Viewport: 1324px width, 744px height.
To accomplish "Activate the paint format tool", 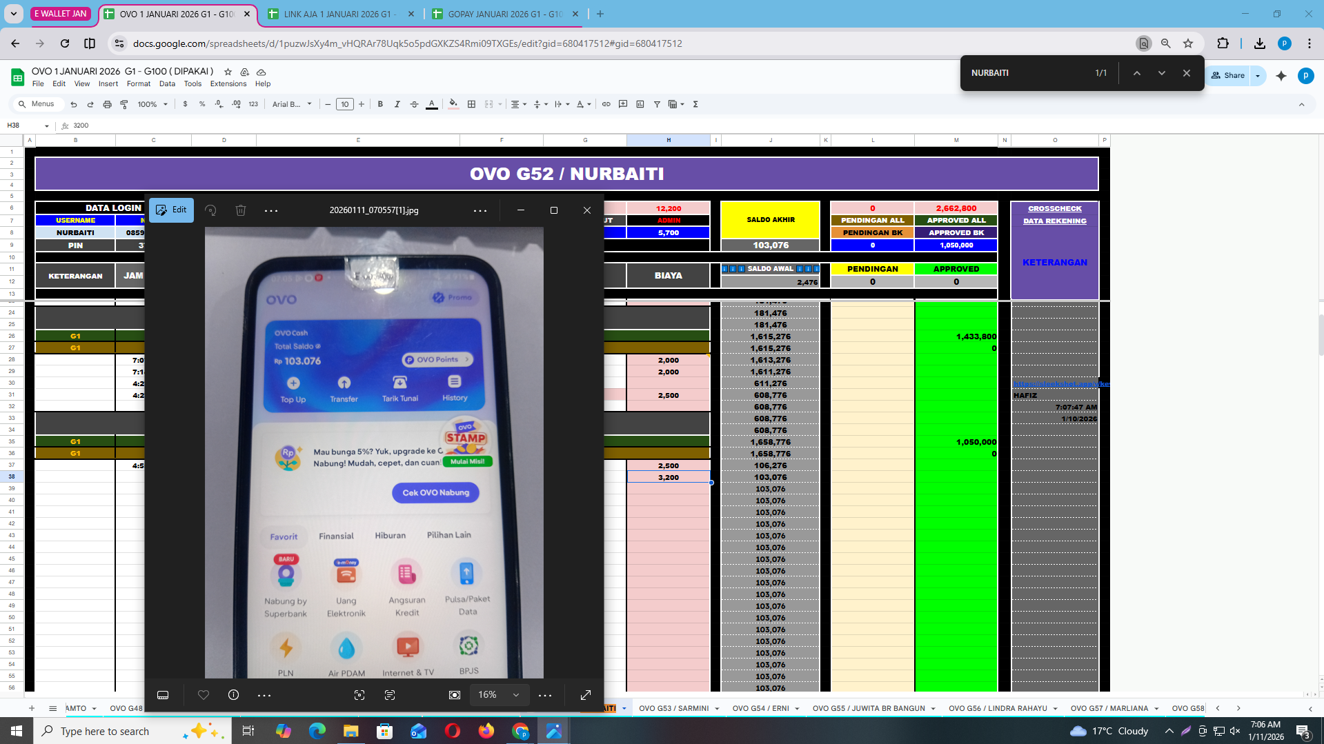I will (124, 104).
